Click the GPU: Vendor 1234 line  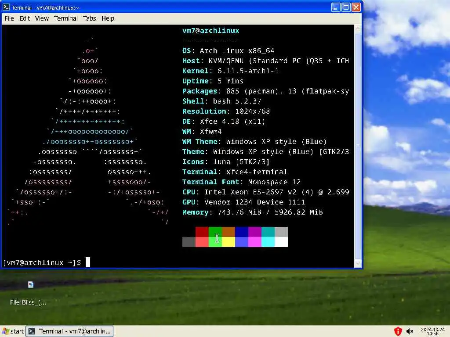click(x=243, y=202)
